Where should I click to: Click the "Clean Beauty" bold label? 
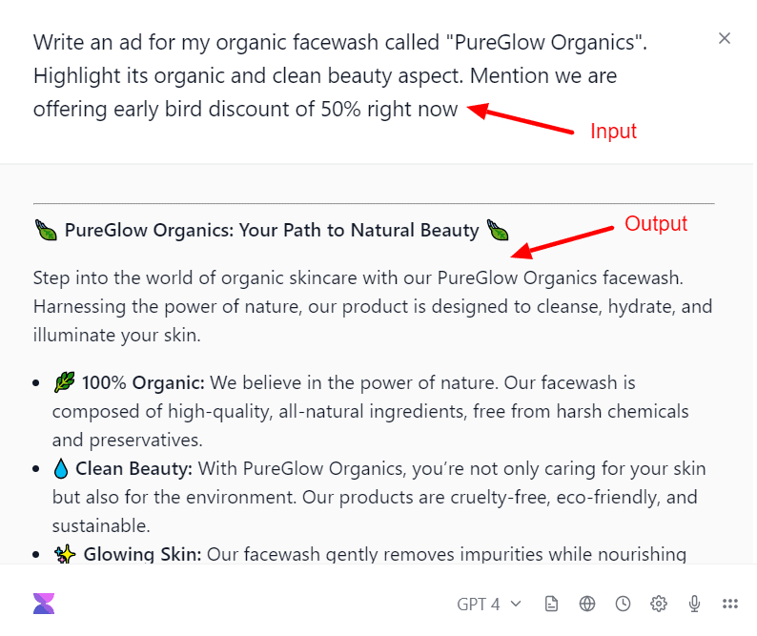pyautogui.click(x=133, y=469)
